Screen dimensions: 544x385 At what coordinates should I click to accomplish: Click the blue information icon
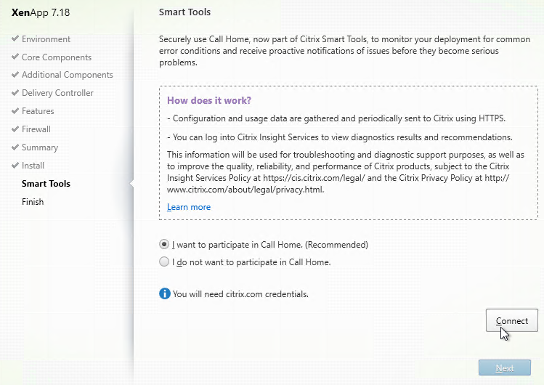click(x=165, y=293)
